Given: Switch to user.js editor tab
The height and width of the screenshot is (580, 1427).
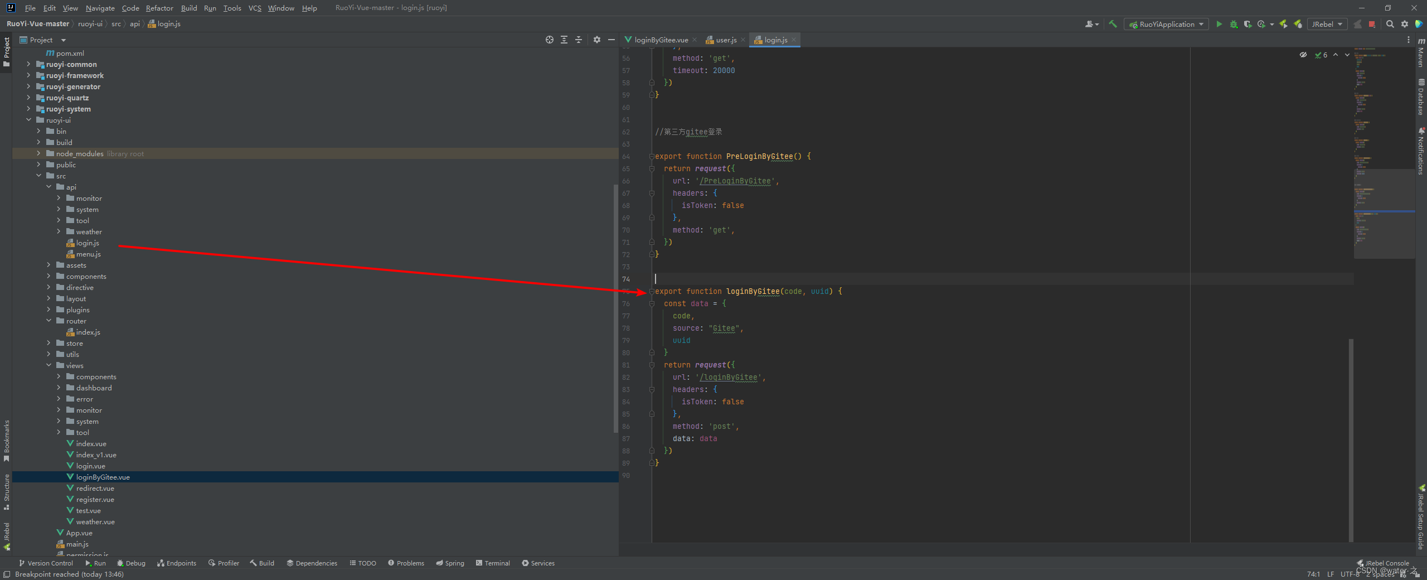Looking at the screenshot, I should pyautogui.click(x=725, y=40).
